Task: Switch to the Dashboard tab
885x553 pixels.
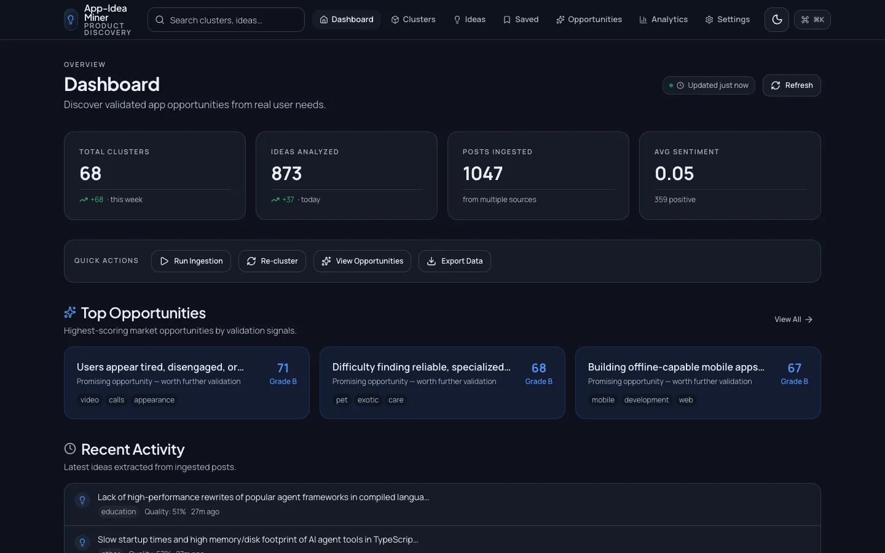Action: point(347,20)
